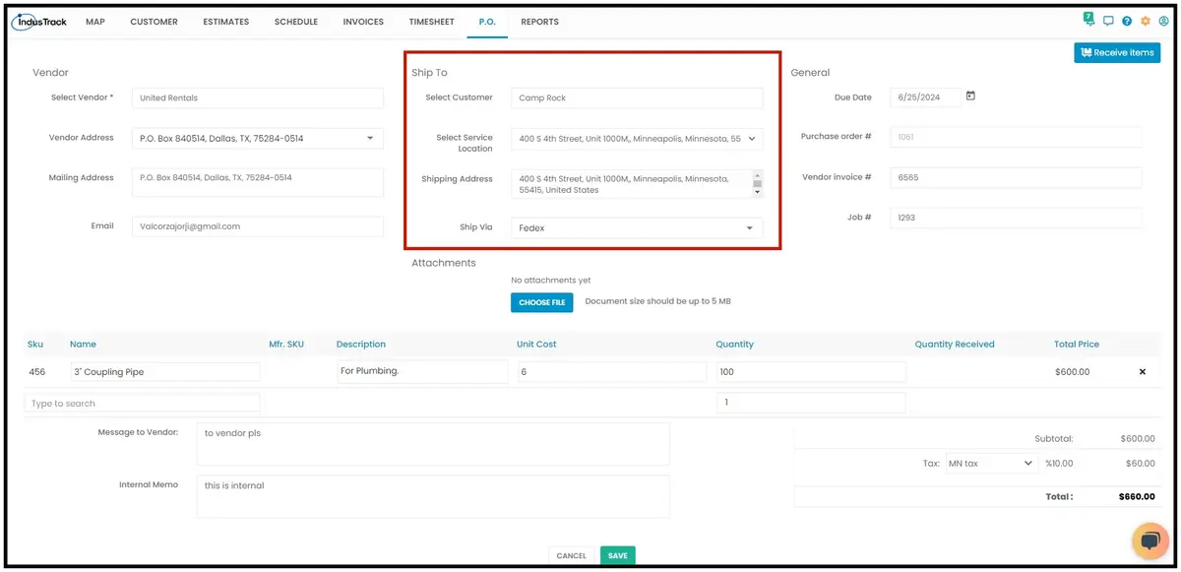The height and width of the screenshot is (572, 1181).
Task: Open the orange settings gear icon
Action: click(x=1146, y=21)
